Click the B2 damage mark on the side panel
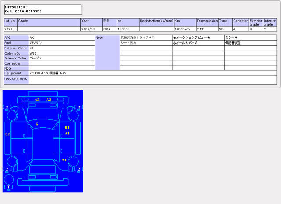This screenshot has width=281, height=204. pyautogui.click(x=7, y=134)
